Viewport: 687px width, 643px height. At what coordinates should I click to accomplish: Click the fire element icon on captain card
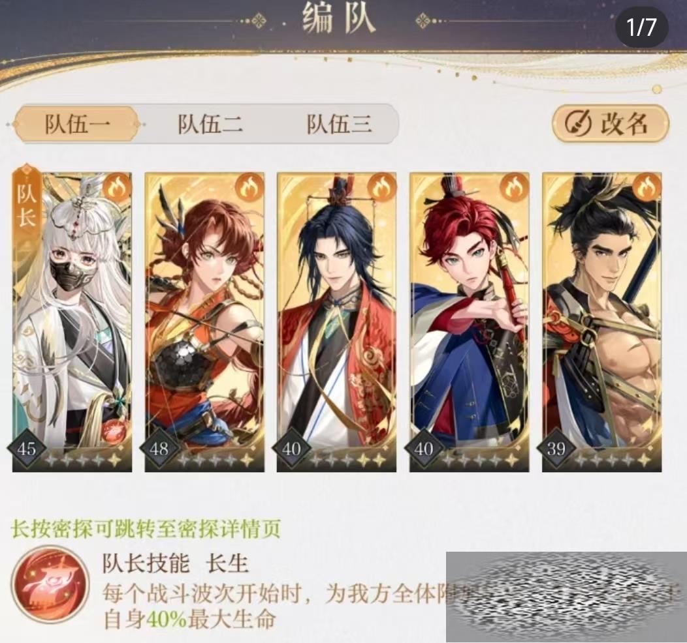coord(117,188)
